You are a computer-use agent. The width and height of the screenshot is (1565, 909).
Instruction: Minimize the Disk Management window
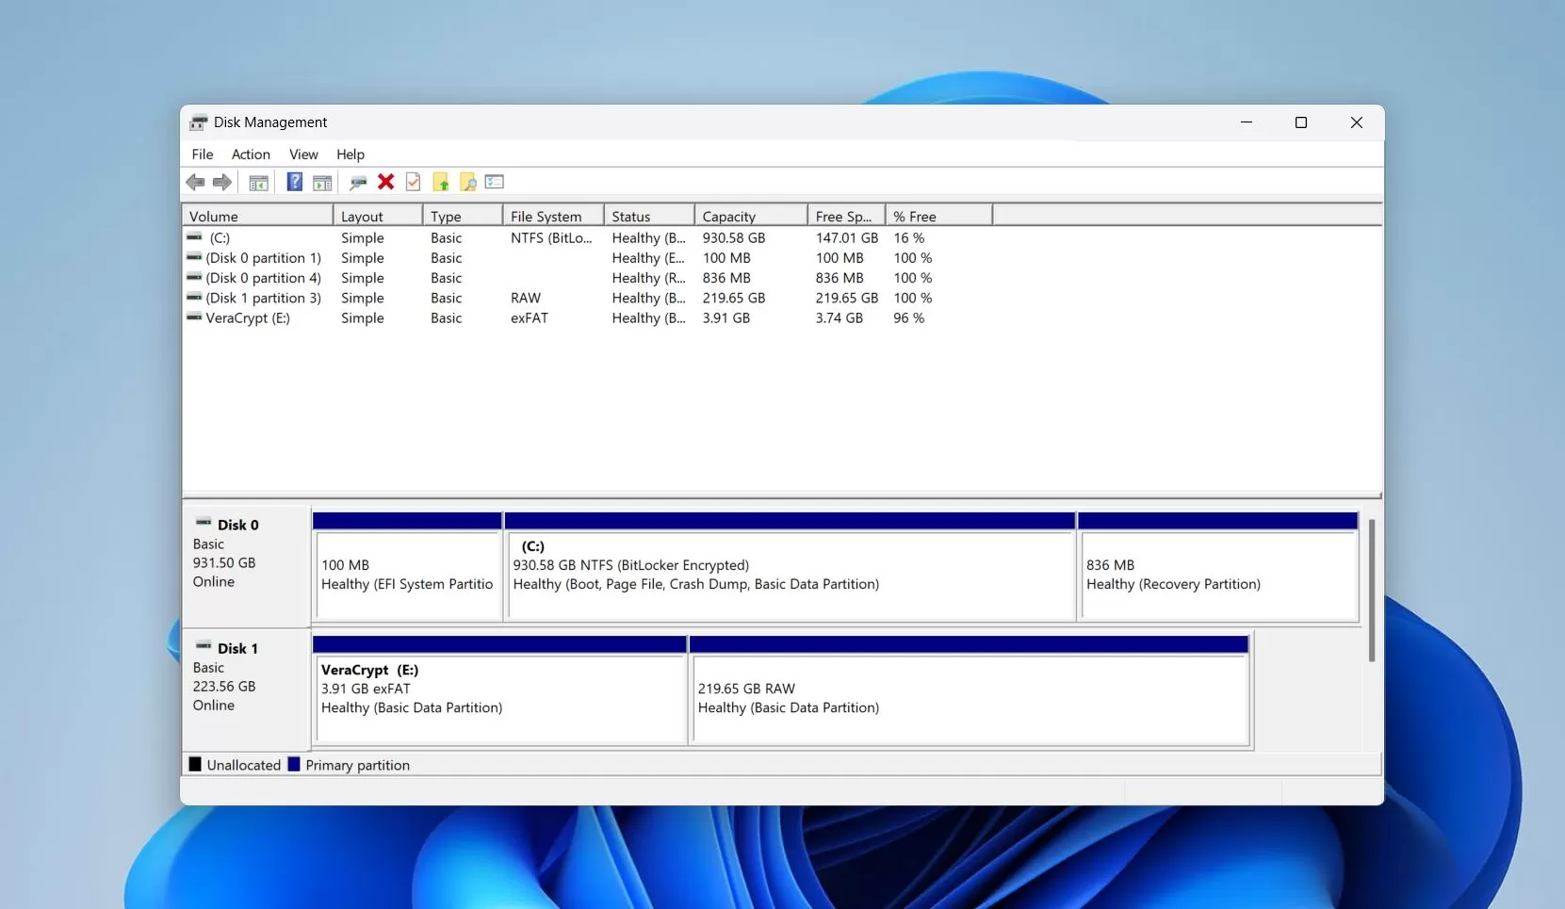tap(1247, 122)
